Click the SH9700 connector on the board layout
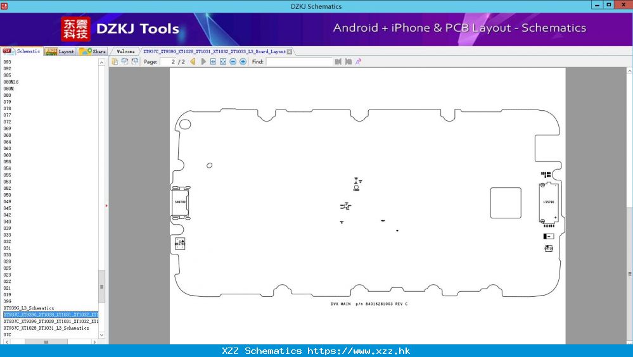 (x=180, y=202)
